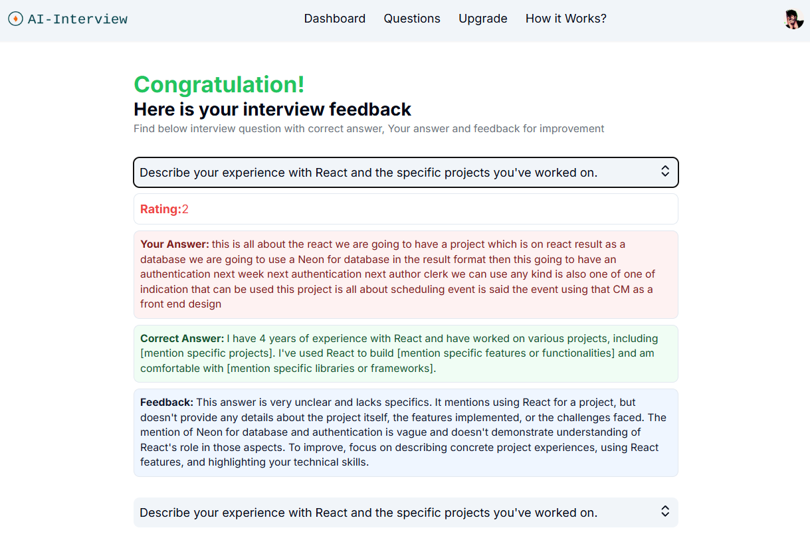Click the bold Feedback: label

coord(167,403)
